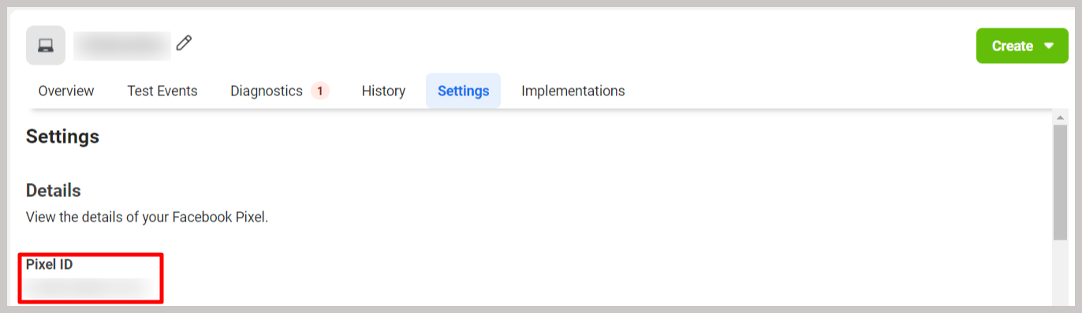This screenshot has height=313, width=1082.
Task: Open the Implementations tab
Action: (573, 91)
